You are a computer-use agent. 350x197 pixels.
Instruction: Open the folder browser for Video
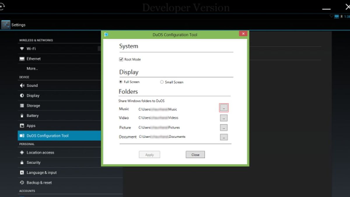coord(224,118)
